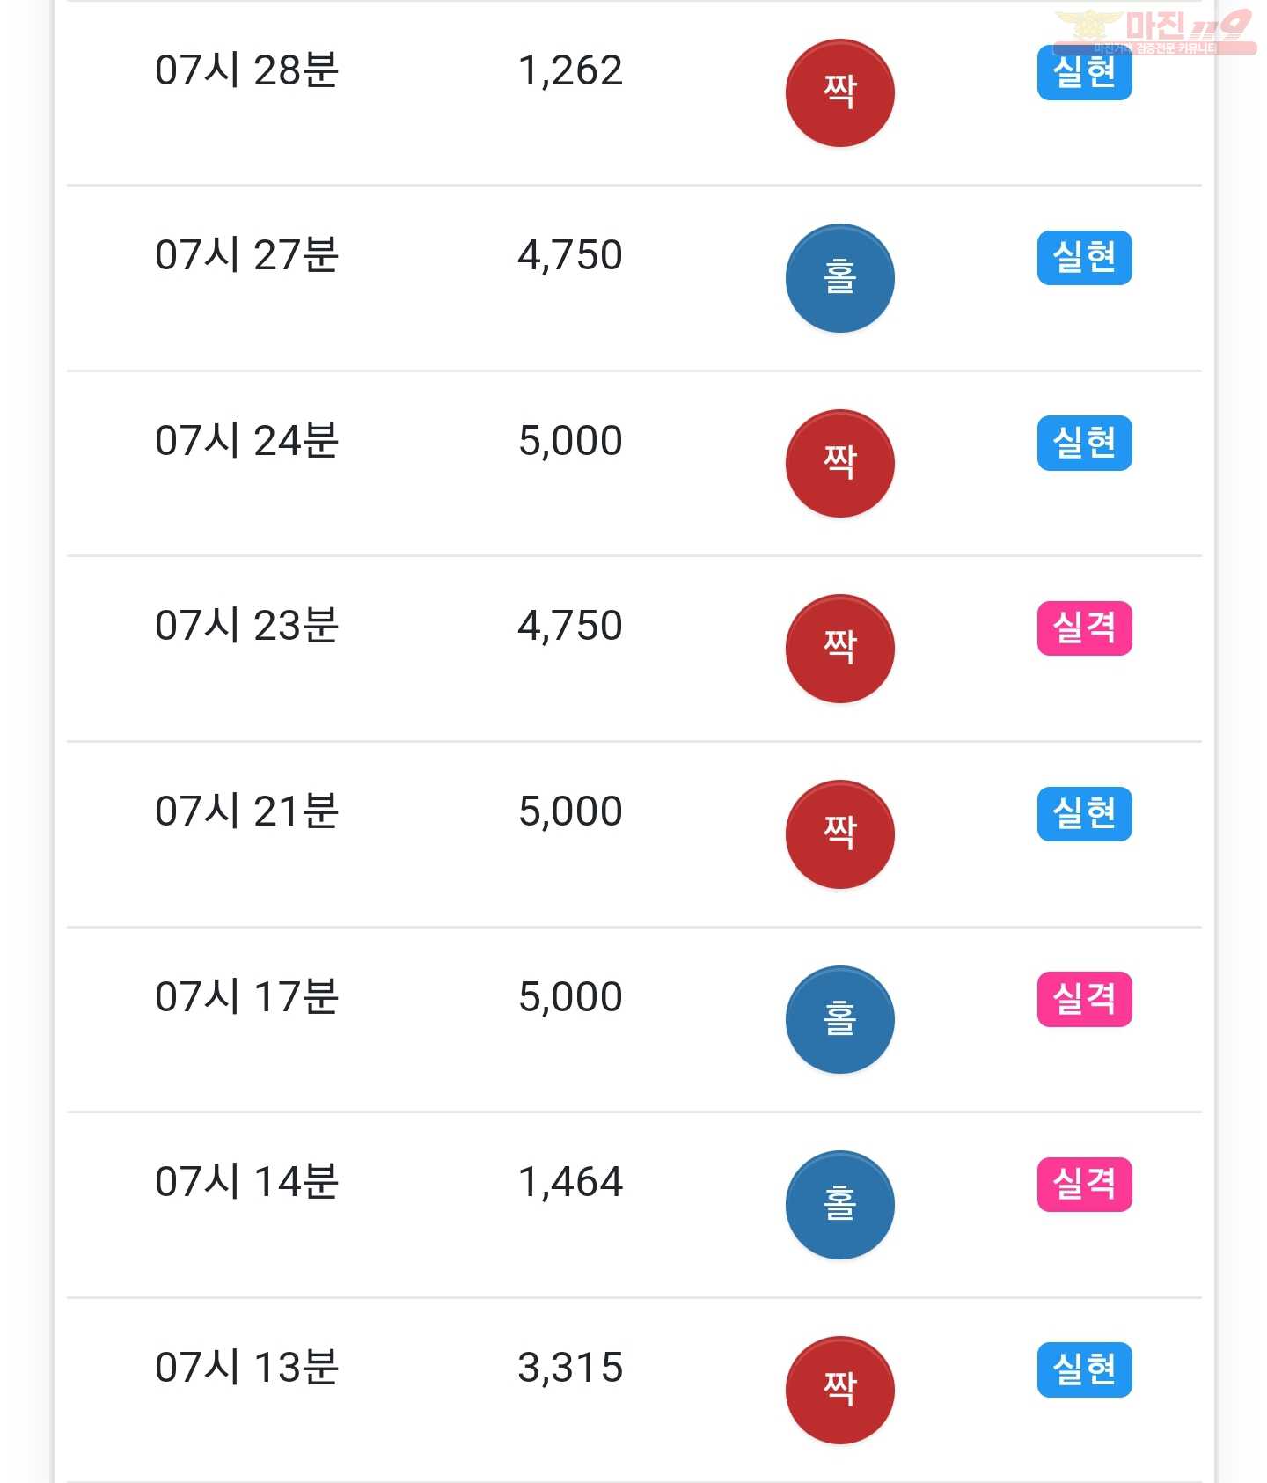Click the blue 실현 badge for 07시 27분
This screenshot has height=1483, width=1267.
(x=1084, y=258)
